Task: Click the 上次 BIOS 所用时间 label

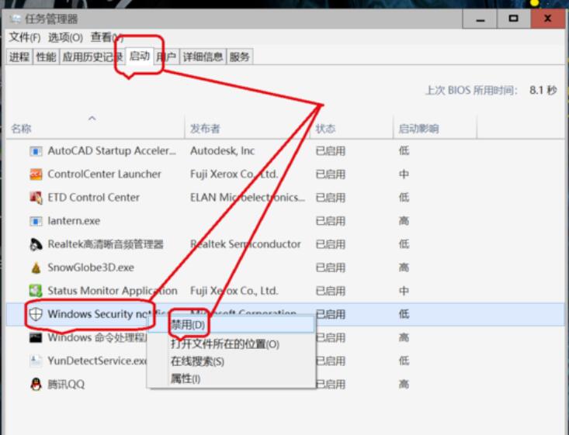Action: click(x=471, y=90)
